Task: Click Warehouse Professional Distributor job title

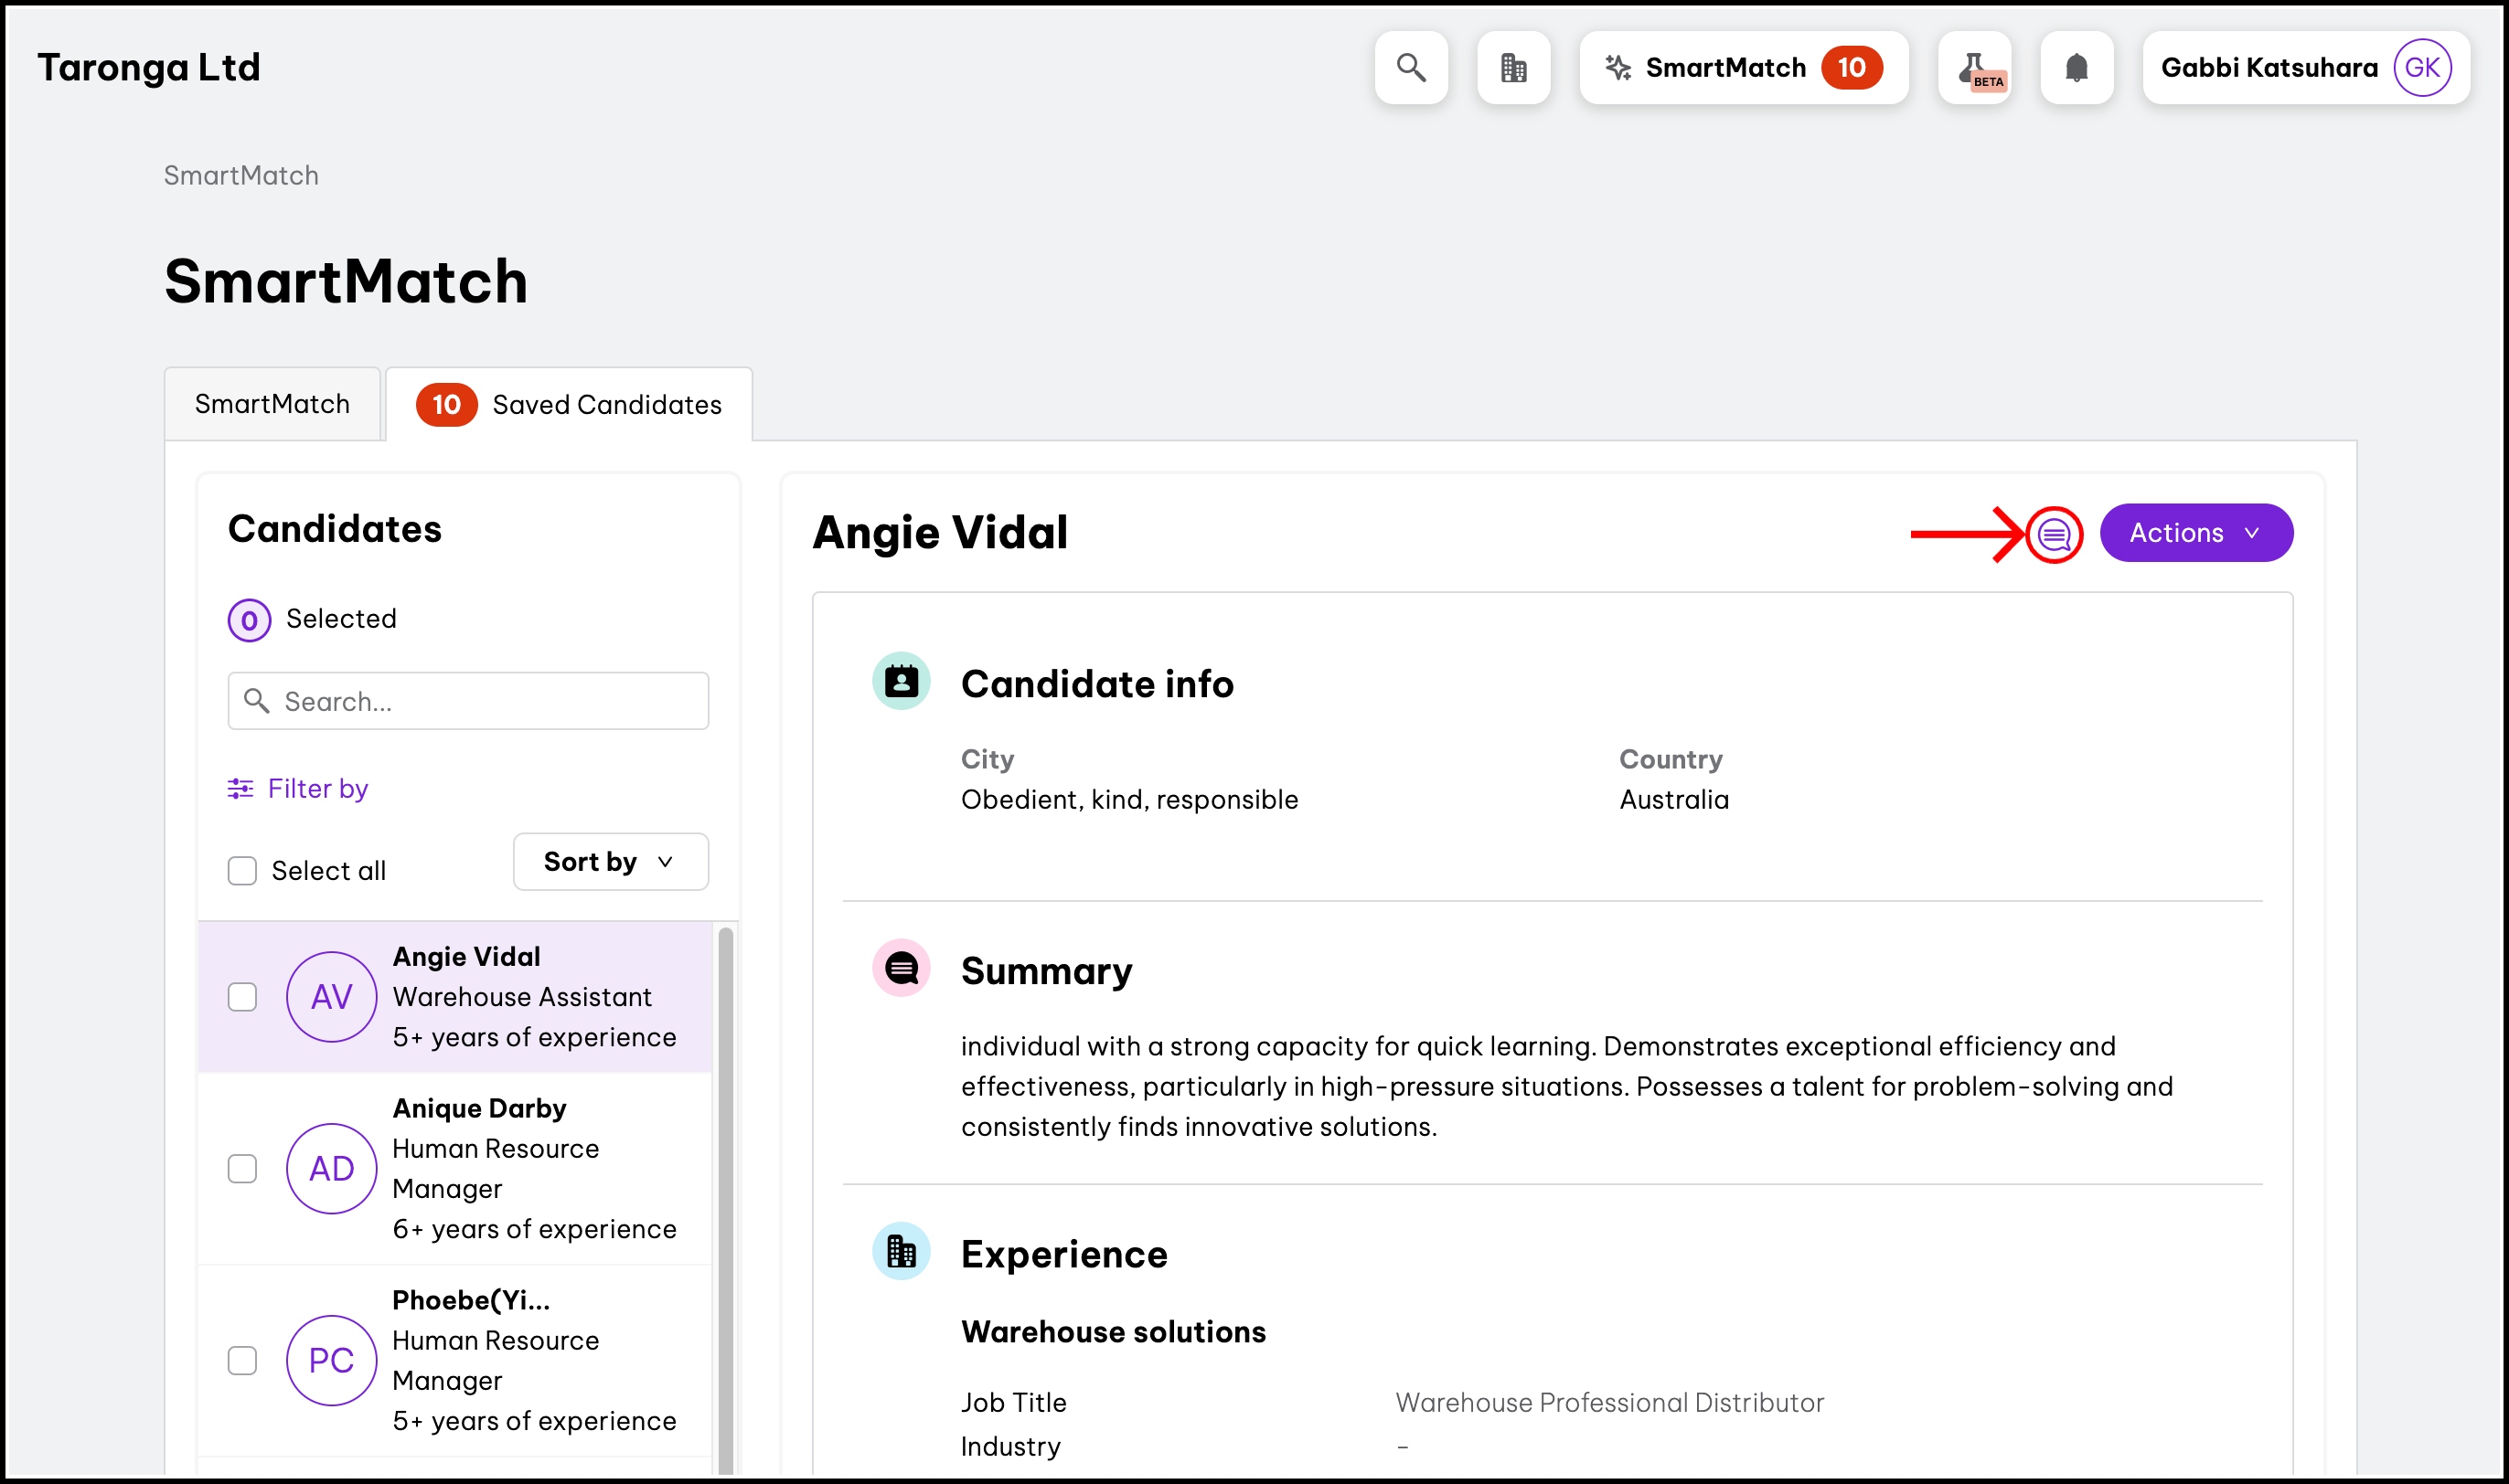Action: point(1609,1403)
